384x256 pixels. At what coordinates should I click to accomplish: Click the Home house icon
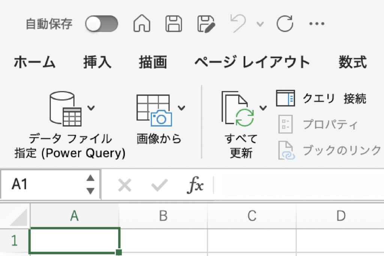pyautogui.click(x=142, y=24)
